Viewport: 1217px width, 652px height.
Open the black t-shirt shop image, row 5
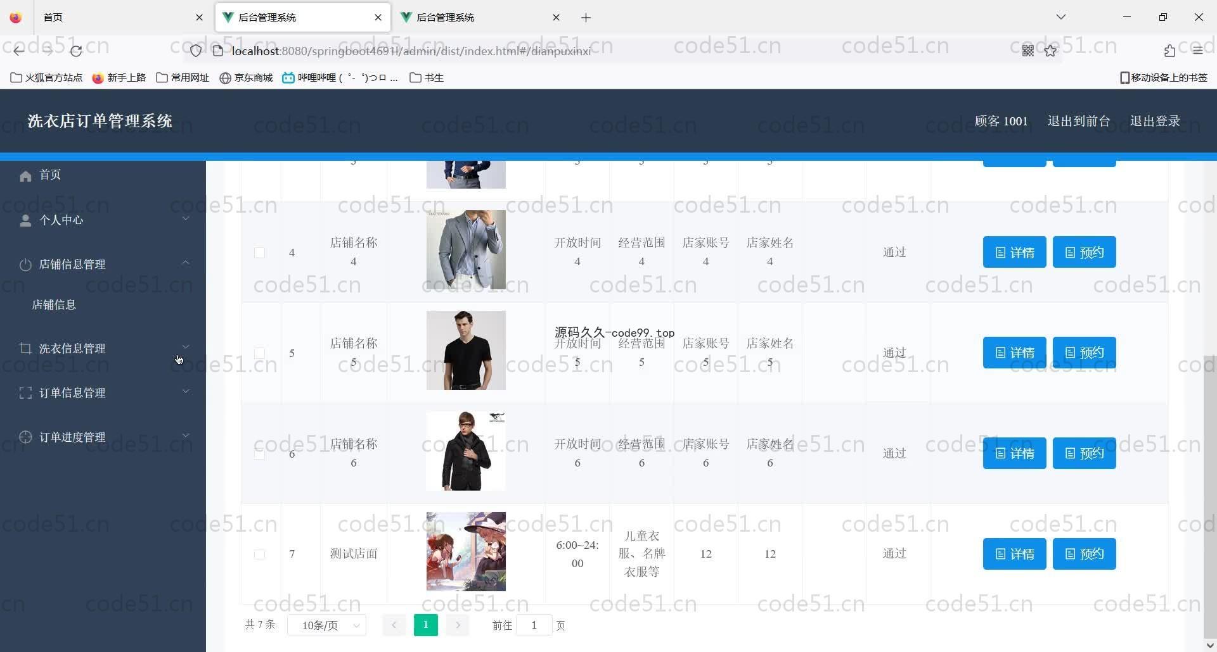point(466,350)
